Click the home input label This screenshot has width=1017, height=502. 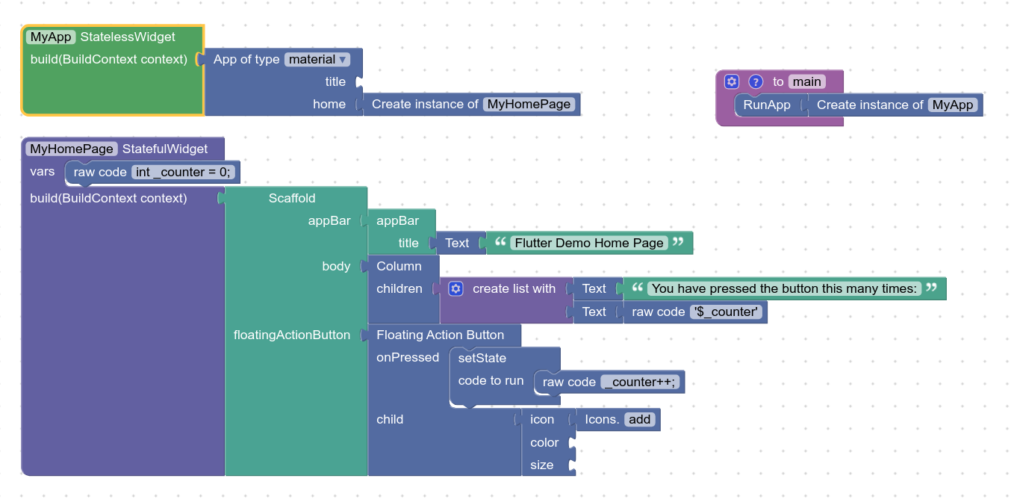tap(329, 104)
